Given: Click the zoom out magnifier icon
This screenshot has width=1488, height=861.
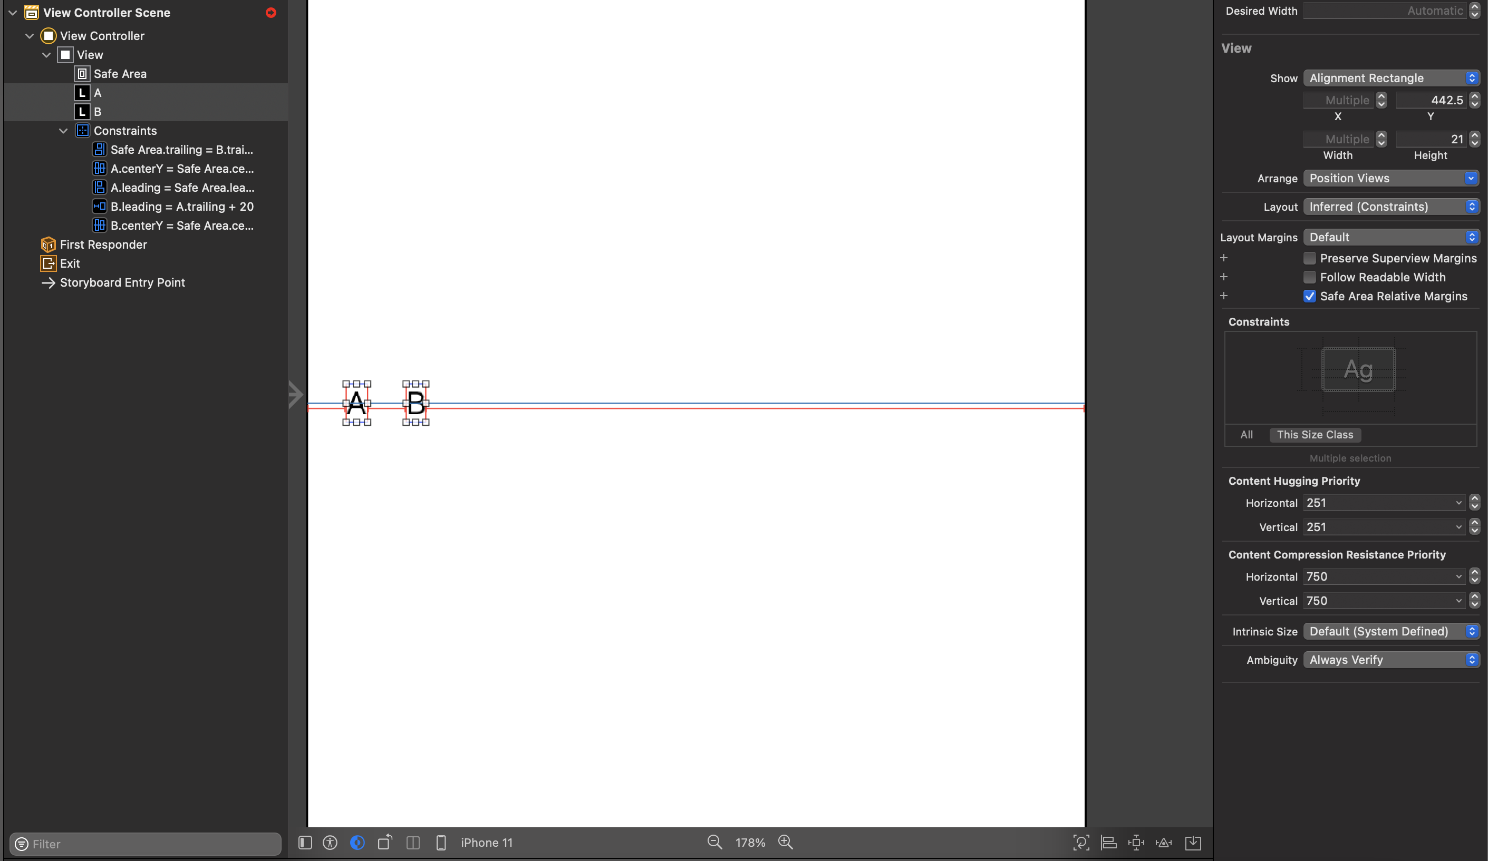Looking at the screenshot, I should coord(714,843).
